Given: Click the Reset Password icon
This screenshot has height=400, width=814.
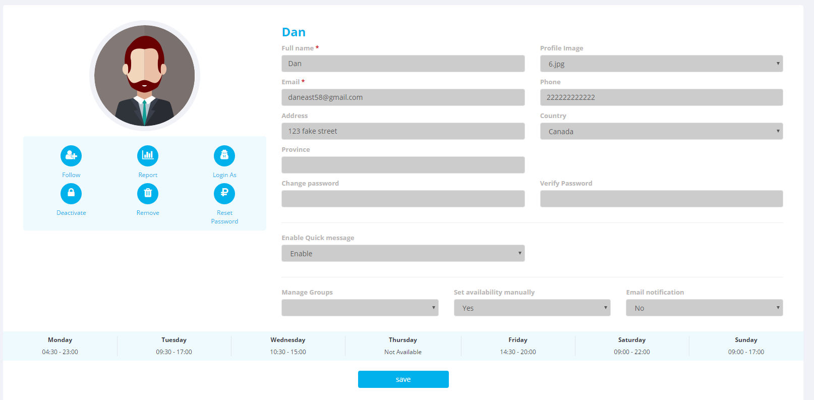Looking at the screenshot, I should (224, 193).
